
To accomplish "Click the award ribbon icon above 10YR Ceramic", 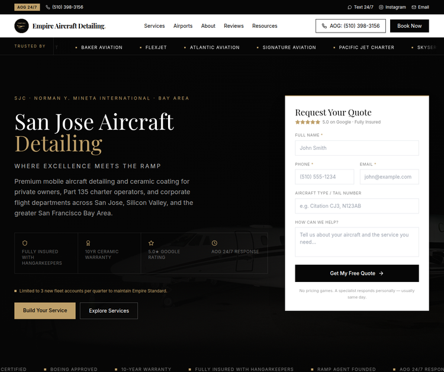I will click(x=88, y=243).
